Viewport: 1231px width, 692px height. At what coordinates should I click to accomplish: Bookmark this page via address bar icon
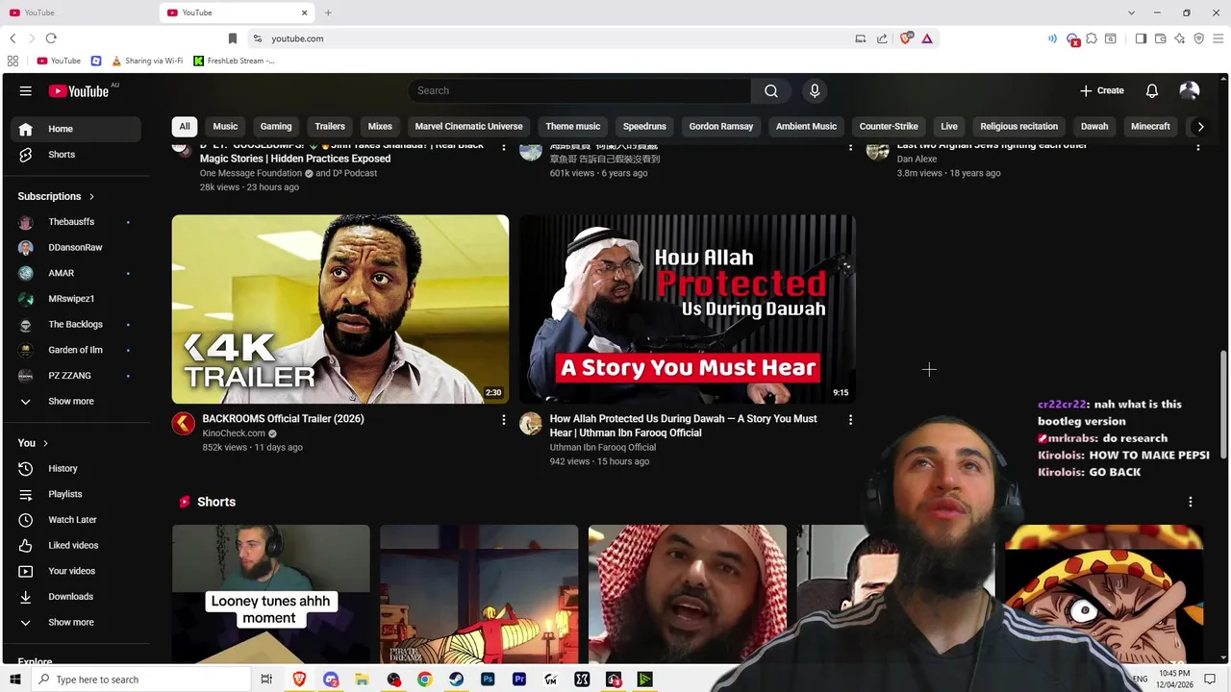tap(233, 38)
